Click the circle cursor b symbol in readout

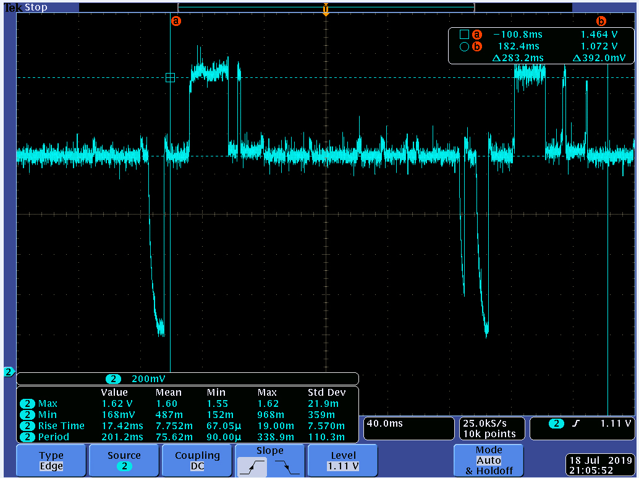coord(464,46)
